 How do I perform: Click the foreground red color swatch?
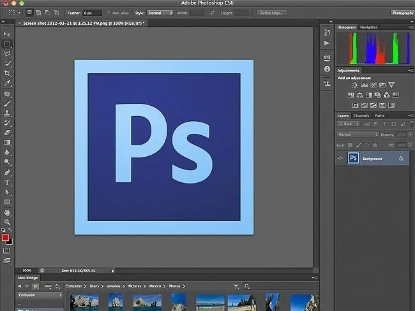pos(4,238)
